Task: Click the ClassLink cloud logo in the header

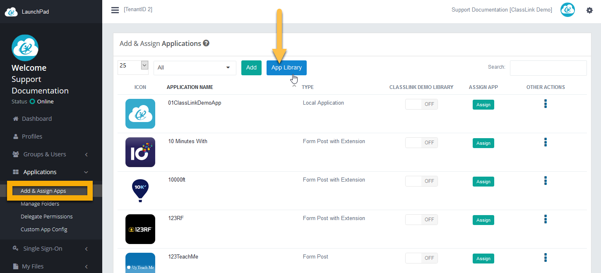Action: point(567,10)
